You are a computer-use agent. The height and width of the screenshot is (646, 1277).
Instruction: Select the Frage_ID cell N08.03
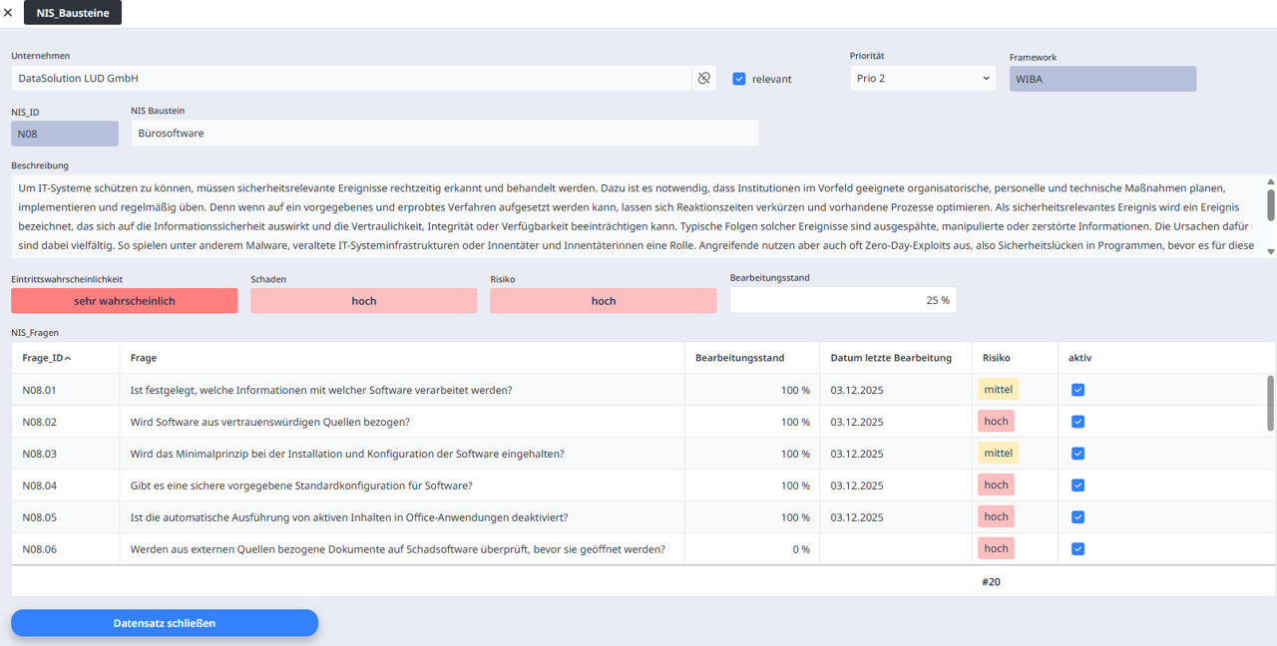65,454
